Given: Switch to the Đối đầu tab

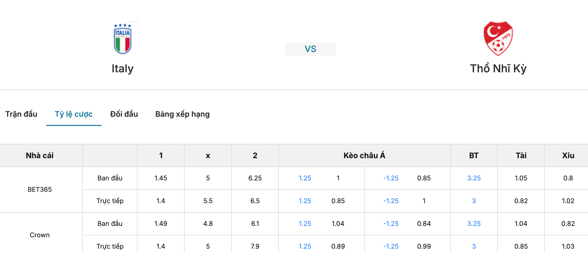Looking at the screenshot, I should click(x=124, y=114).
